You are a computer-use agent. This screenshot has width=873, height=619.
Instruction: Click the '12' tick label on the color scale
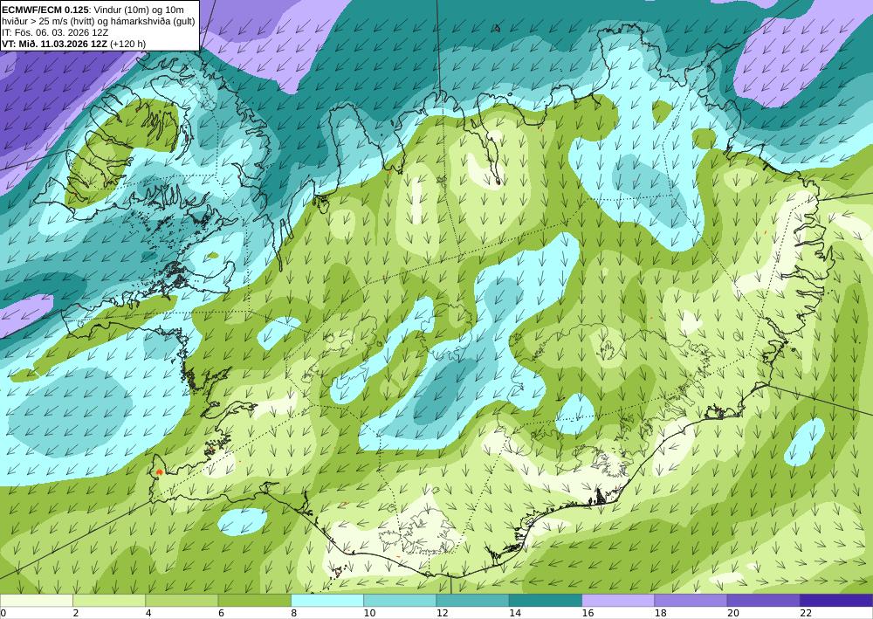click(x=443, y=613)
